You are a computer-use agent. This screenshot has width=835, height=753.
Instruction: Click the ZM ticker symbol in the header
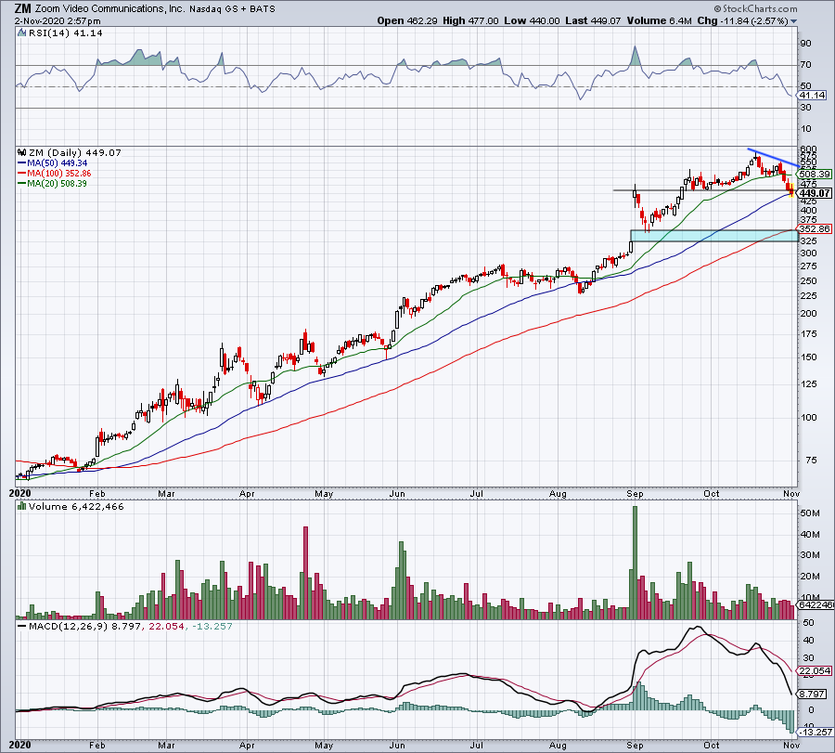tap(22, 8)
